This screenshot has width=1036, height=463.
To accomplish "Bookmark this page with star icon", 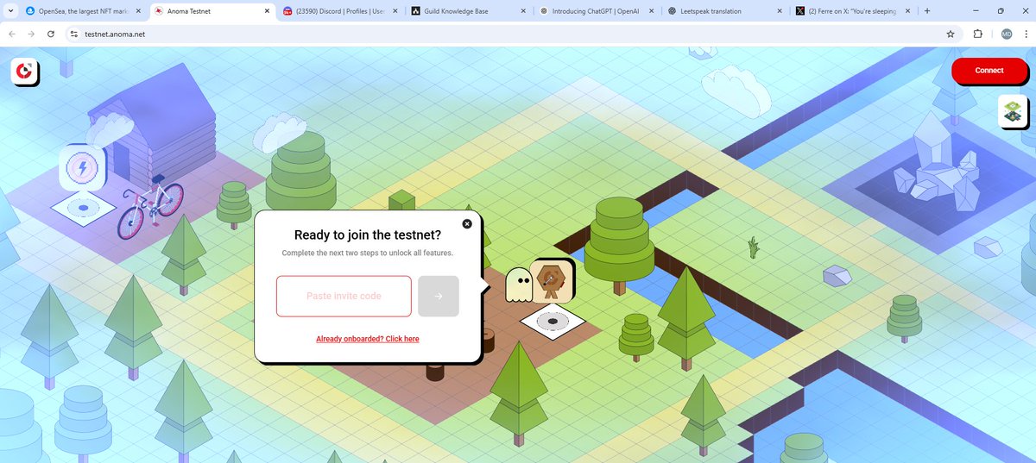I will click(951, 34).
